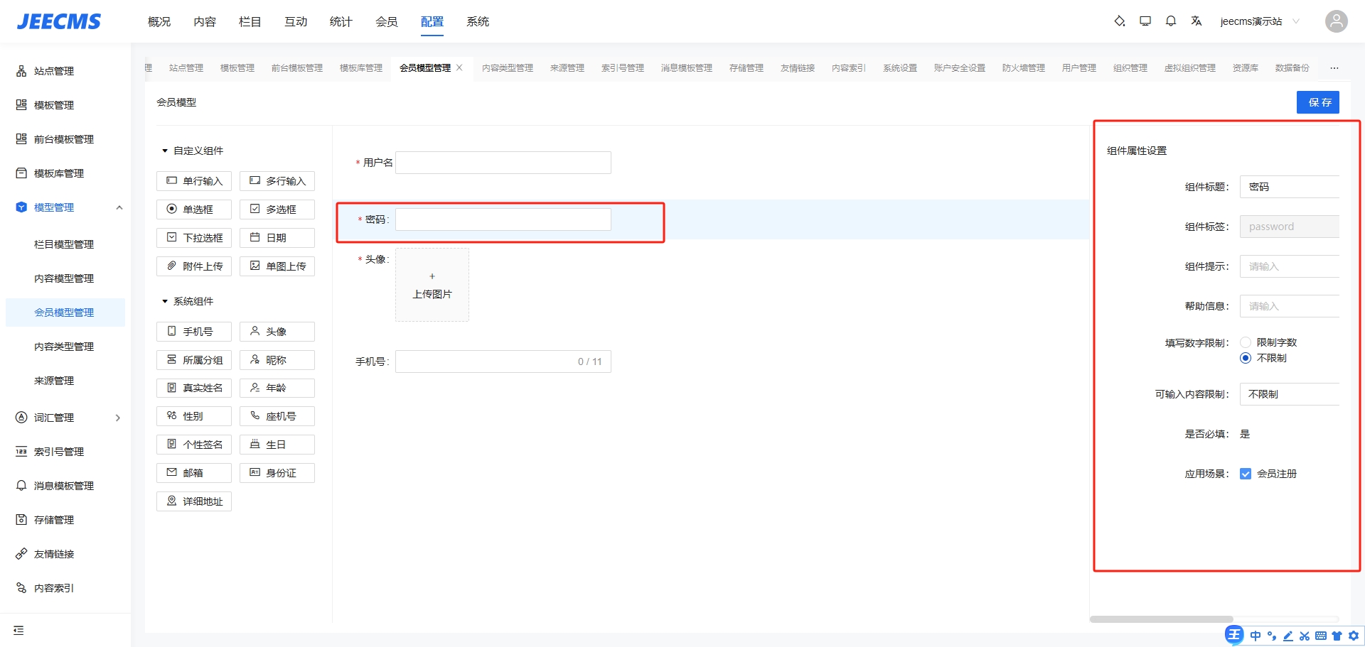Image resolution: width=1365 pixels, height=647 pixels.
Task: Add a 单行输入 component
Action: pos(194,181)
